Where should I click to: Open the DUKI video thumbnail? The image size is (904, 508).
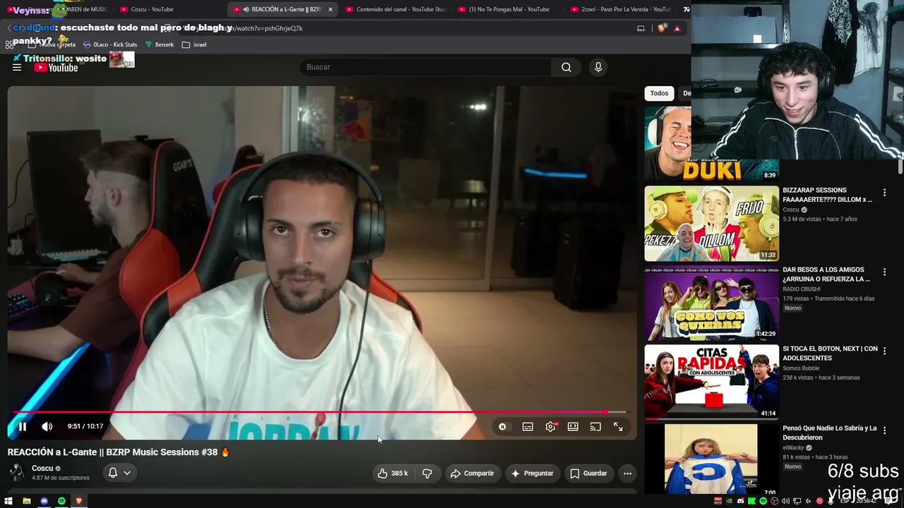711,143
